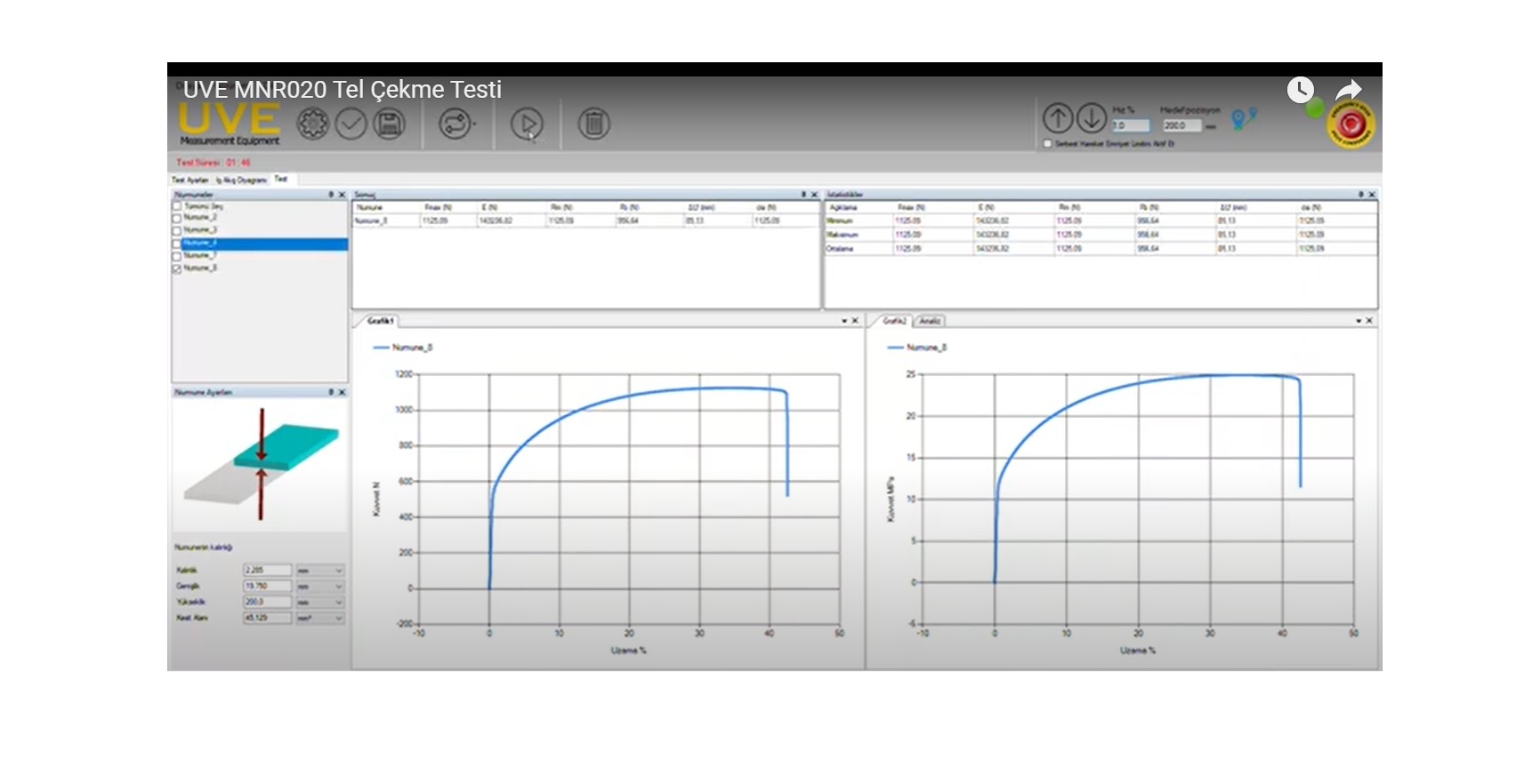Pin the Sonuç results panel

click(x=803, y=194)
